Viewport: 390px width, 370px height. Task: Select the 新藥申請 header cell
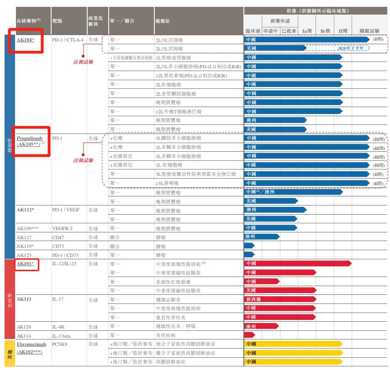point(280,21)
